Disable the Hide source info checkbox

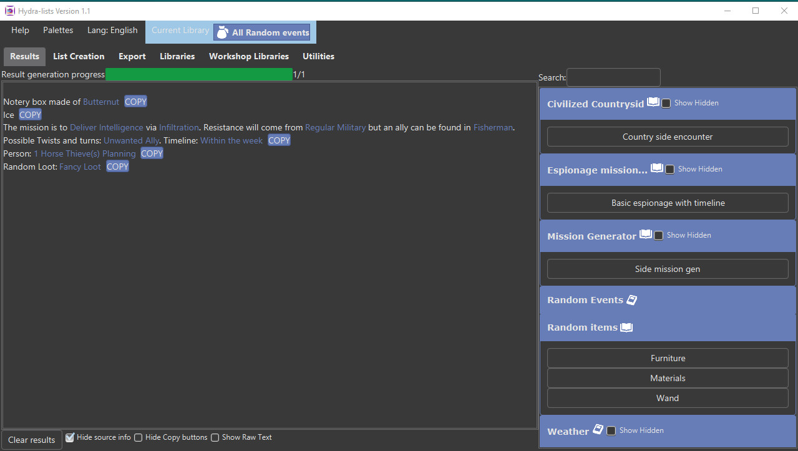(69, 437)
